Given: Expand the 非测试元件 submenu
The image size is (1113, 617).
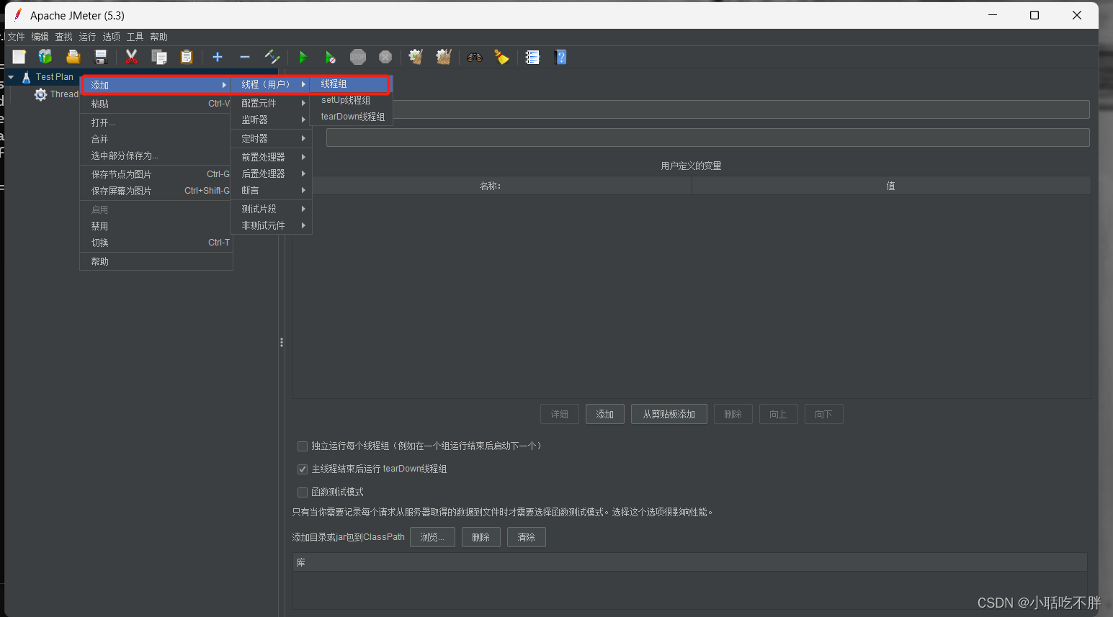Looking at the screenshot, I should pos(272,226).
